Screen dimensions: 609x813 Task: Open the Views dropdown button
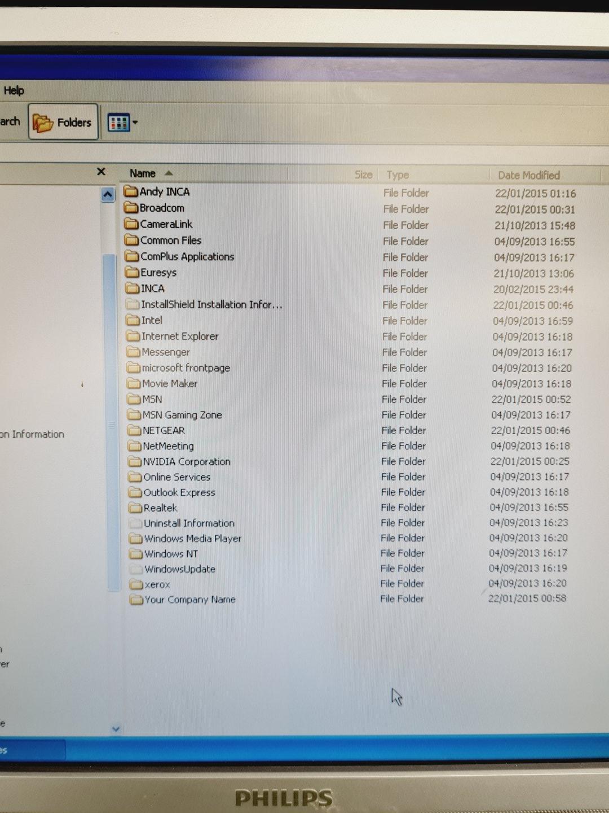coord(122,123)
